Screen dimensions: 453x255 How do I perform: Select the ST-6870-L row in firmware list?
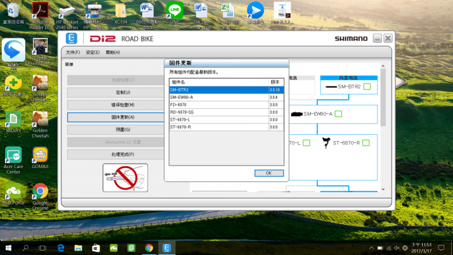[x=226, y=120]
